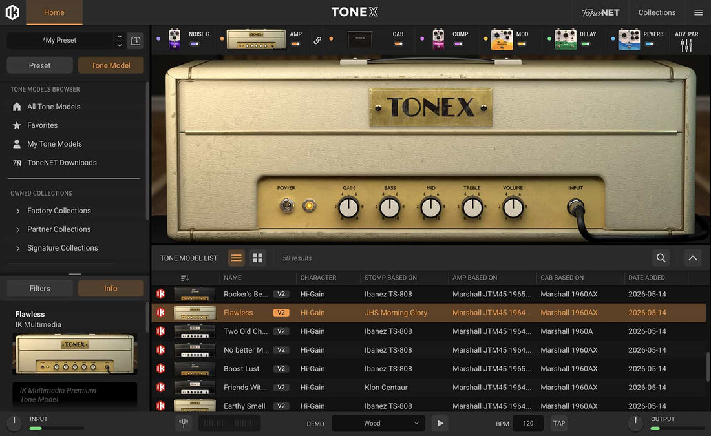Select the Noise Gate pedal icon
The image size is (711, 436).
tap(175, 39)
